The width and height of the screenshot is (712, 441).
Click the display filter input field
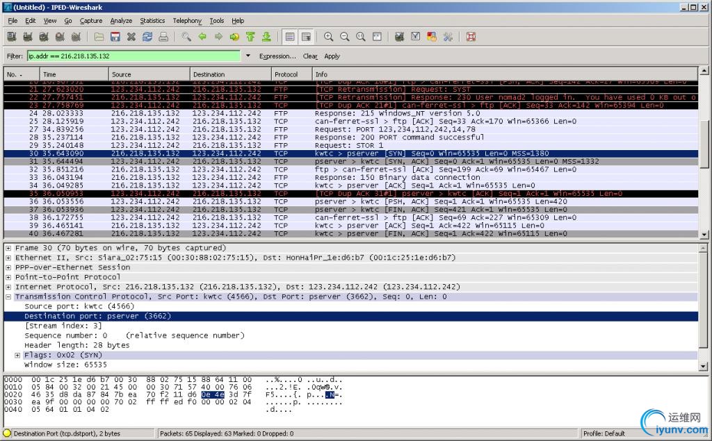pyautogui.click(x=133, y=56)
